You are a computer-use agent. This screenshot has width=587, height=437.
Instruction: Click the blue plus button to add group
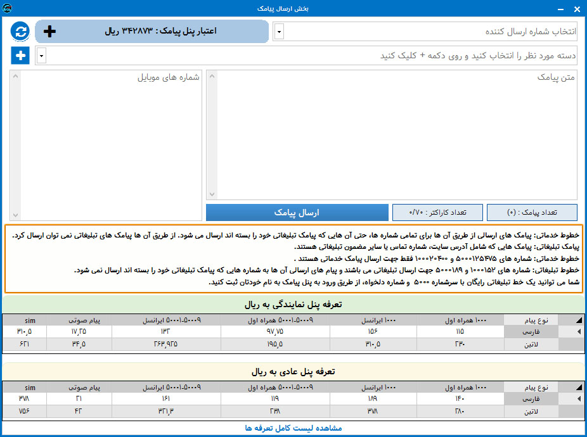click(20, 55)
